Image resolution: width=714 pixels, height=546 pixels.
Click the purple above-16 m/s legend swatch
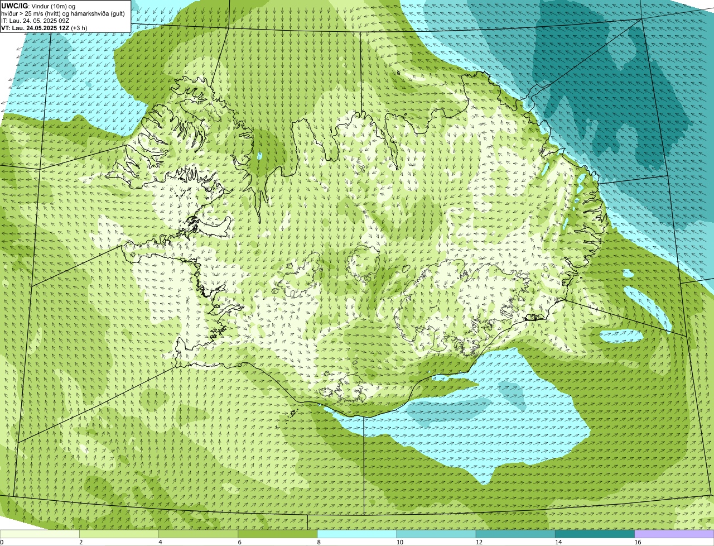tap(674, 534)
